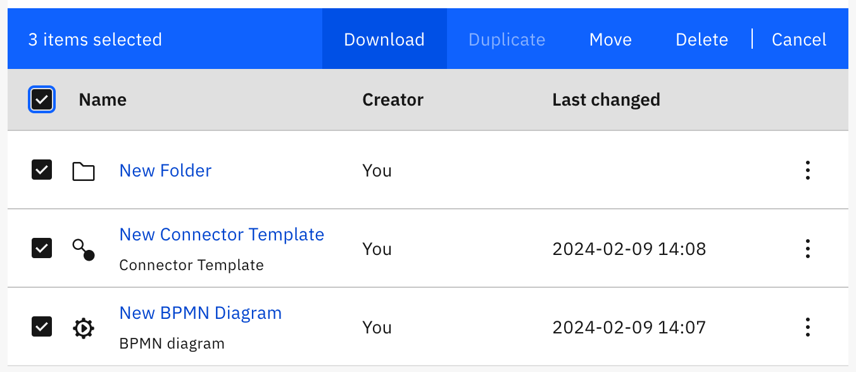The width and height of the screenshot is (856, 372).
Task: Click Delete to remove selected items
Action: (x=702, y=39)
